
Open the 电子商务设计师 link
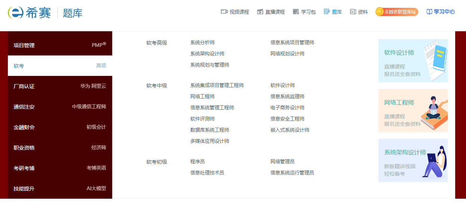pyautogui.click(x=287, y=108)
